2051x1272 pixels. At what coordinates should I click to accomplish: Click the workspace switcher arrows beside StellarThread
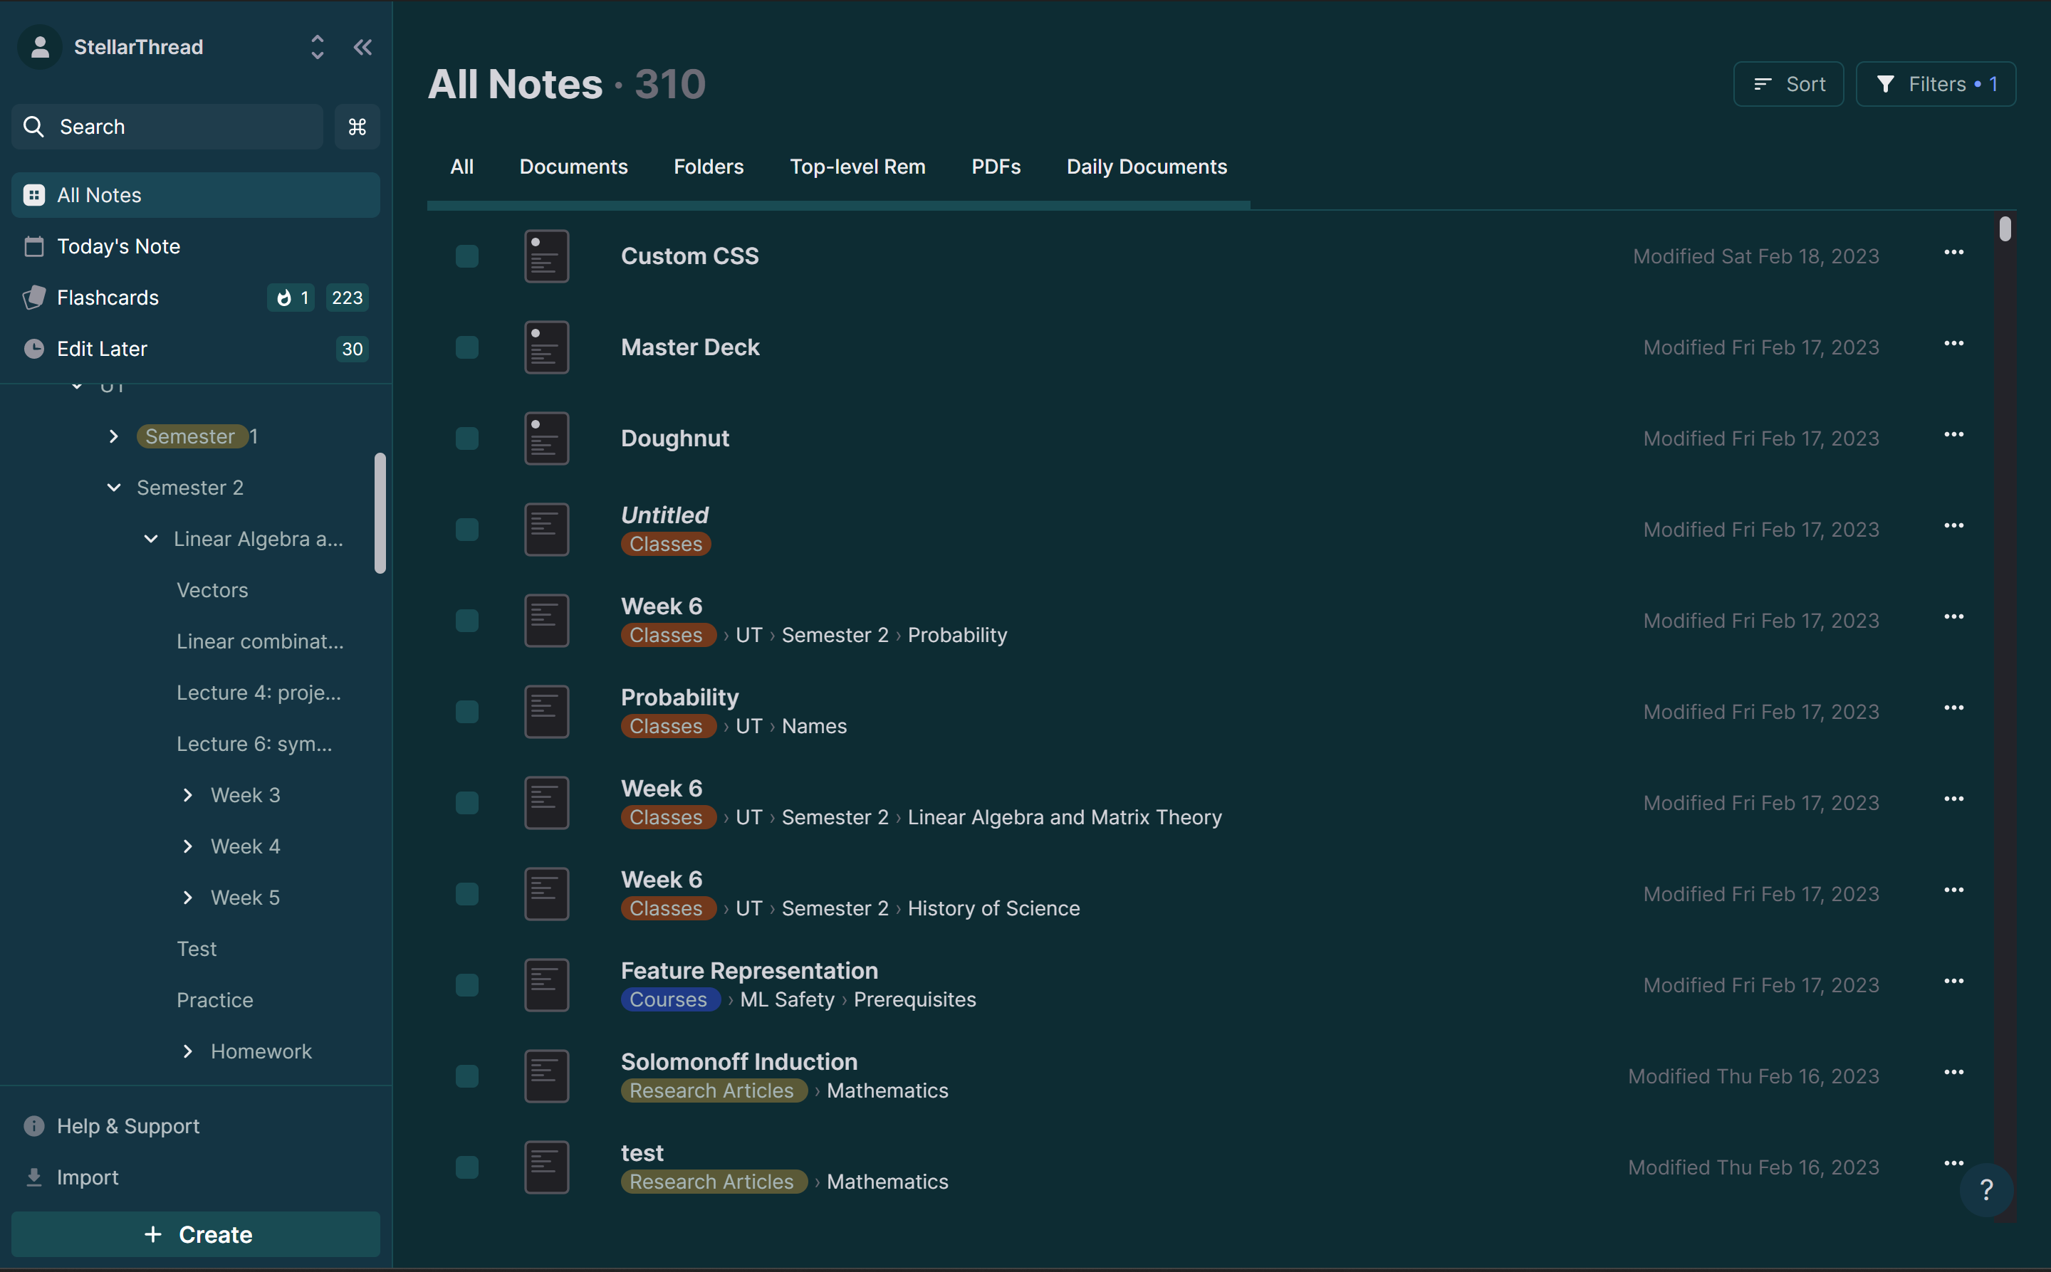[318, 47]
